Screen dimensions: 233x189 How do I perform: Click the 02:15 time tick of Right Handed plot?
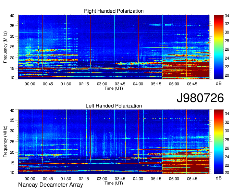click(x=84, y=84)
